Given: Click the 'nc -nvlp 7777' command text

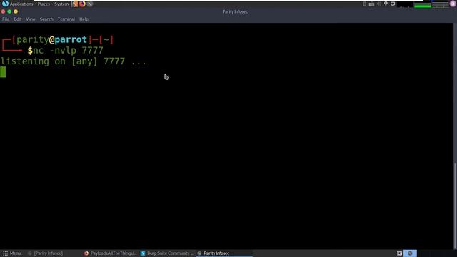Looking at the screenshot, I should pyautogui.click(x=68, y=51).
